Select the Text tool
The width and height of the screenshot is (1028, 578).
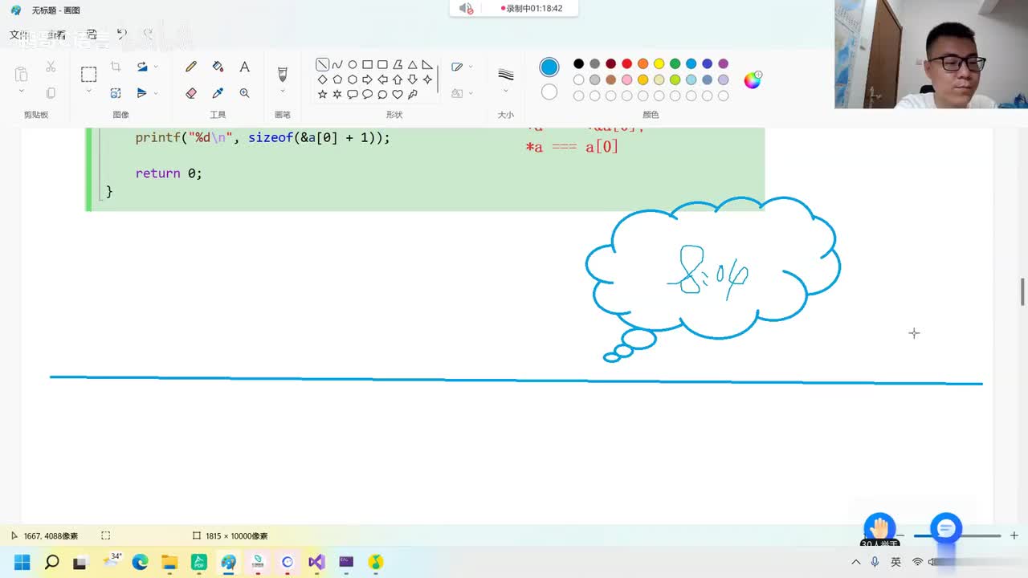(244, 67)
